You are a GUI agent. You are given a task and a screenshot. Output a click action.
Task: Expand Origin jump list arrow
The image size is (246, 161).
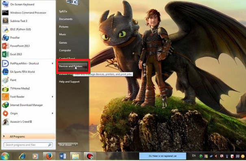click(52, 113)
